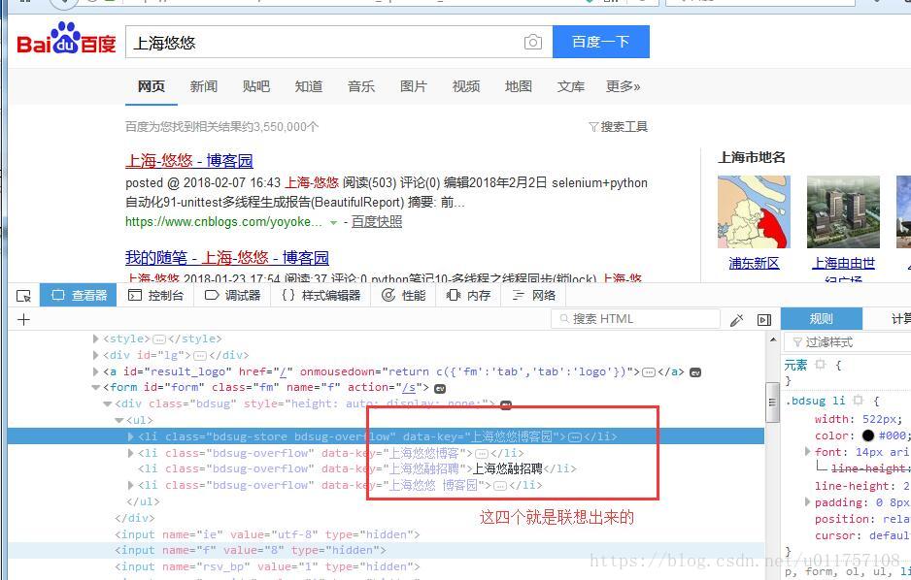Viewport: 911px width, 580px height.
Task: Select the 网页 search category
Action: point(152,87)
